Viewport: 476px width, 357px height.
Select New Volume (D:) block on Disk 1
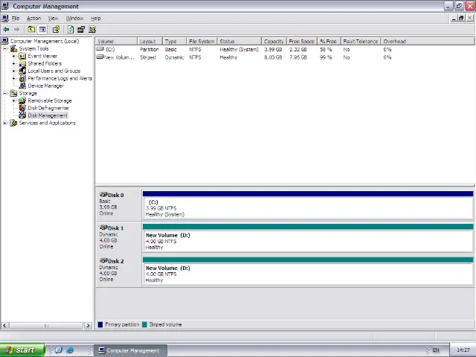(x=308, y=241)
